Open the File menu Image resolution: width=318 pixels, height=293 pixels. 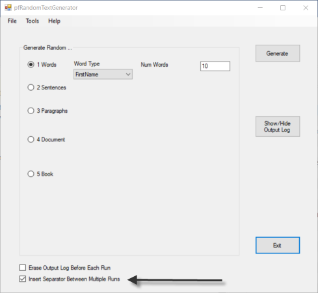pyautogui.click(x=12, y=21)
